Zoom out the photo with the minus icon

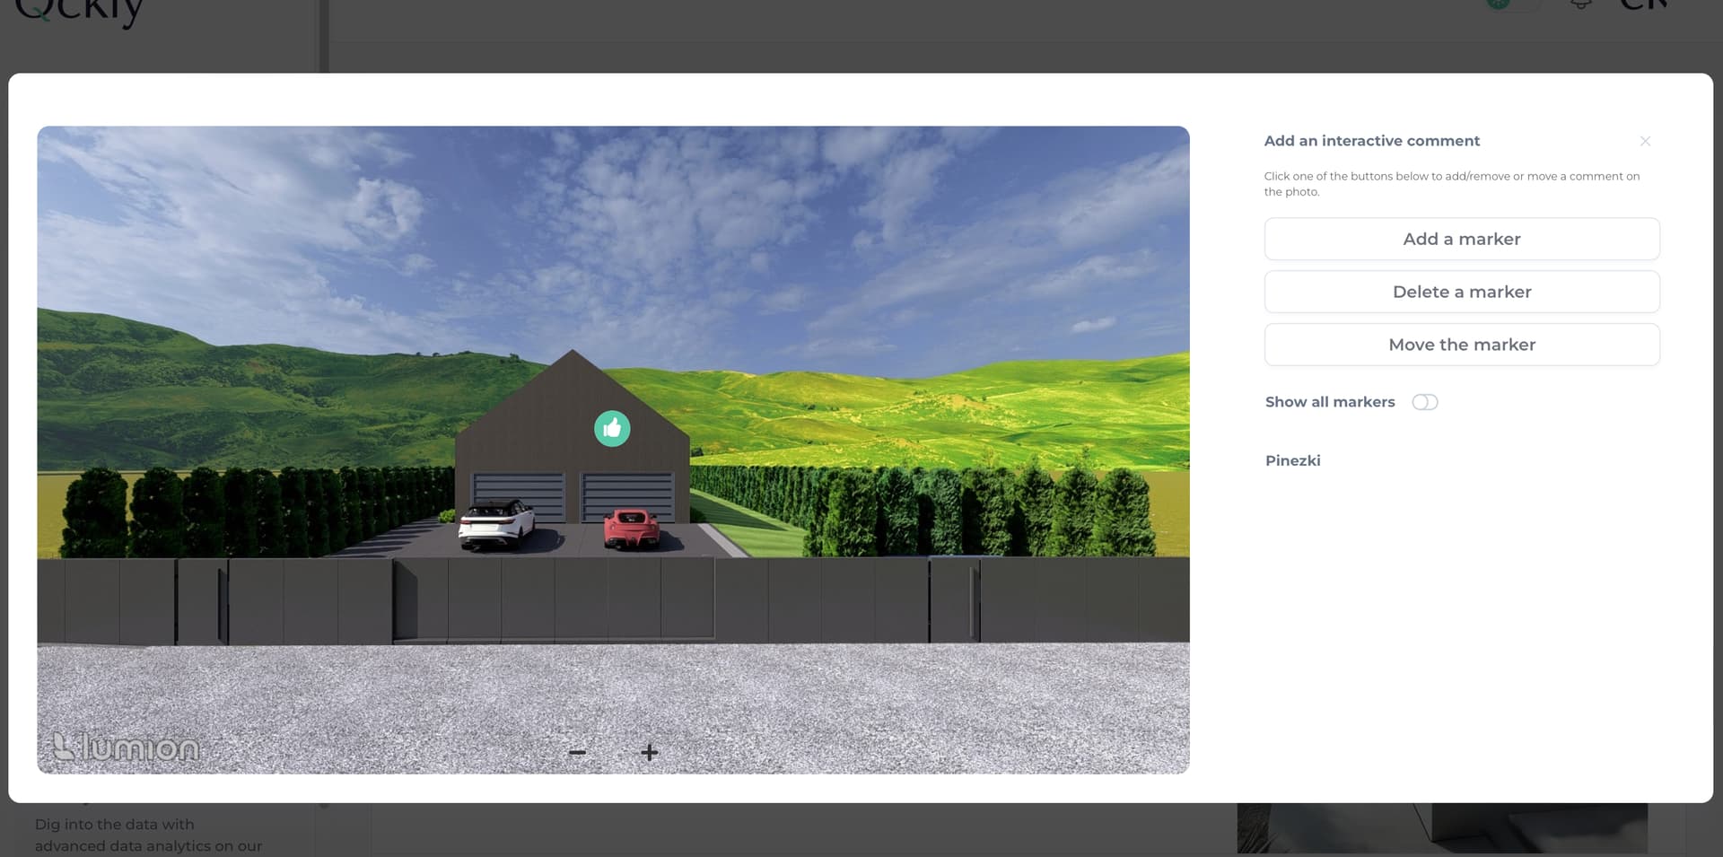pyautogui.click(x=577, y=752)
